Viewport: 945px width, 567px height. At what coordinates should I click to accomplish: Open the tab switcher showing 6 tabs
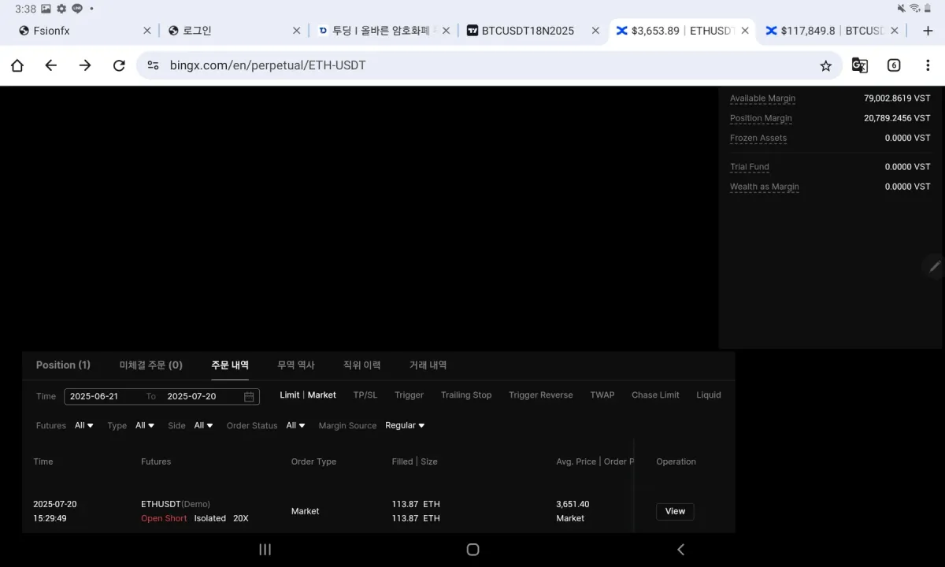(894, 65)
